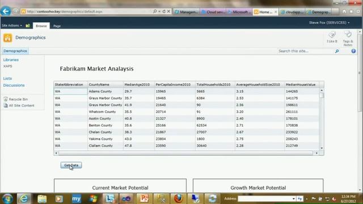Click the grid scroll-down arrow
The width and height of the screenshot is (363, 204).
pyautogui.click(x=322, y=148)
